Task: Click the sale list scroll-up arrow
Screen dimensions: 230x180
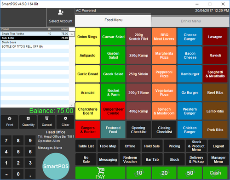Action: [x=72, y=34]
